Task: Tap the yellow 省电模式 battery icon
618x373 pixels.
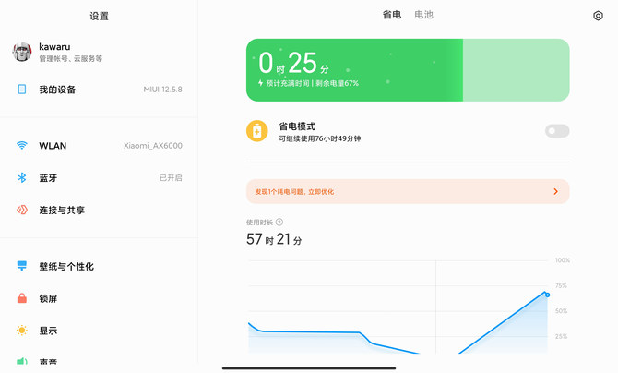Action: tap(257, 131)
